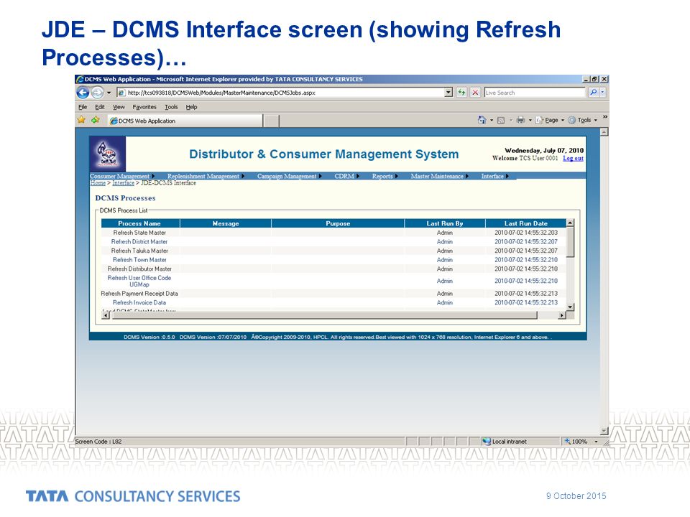Click the Home page icon
690x517 pixels.
tap(482, 120)
